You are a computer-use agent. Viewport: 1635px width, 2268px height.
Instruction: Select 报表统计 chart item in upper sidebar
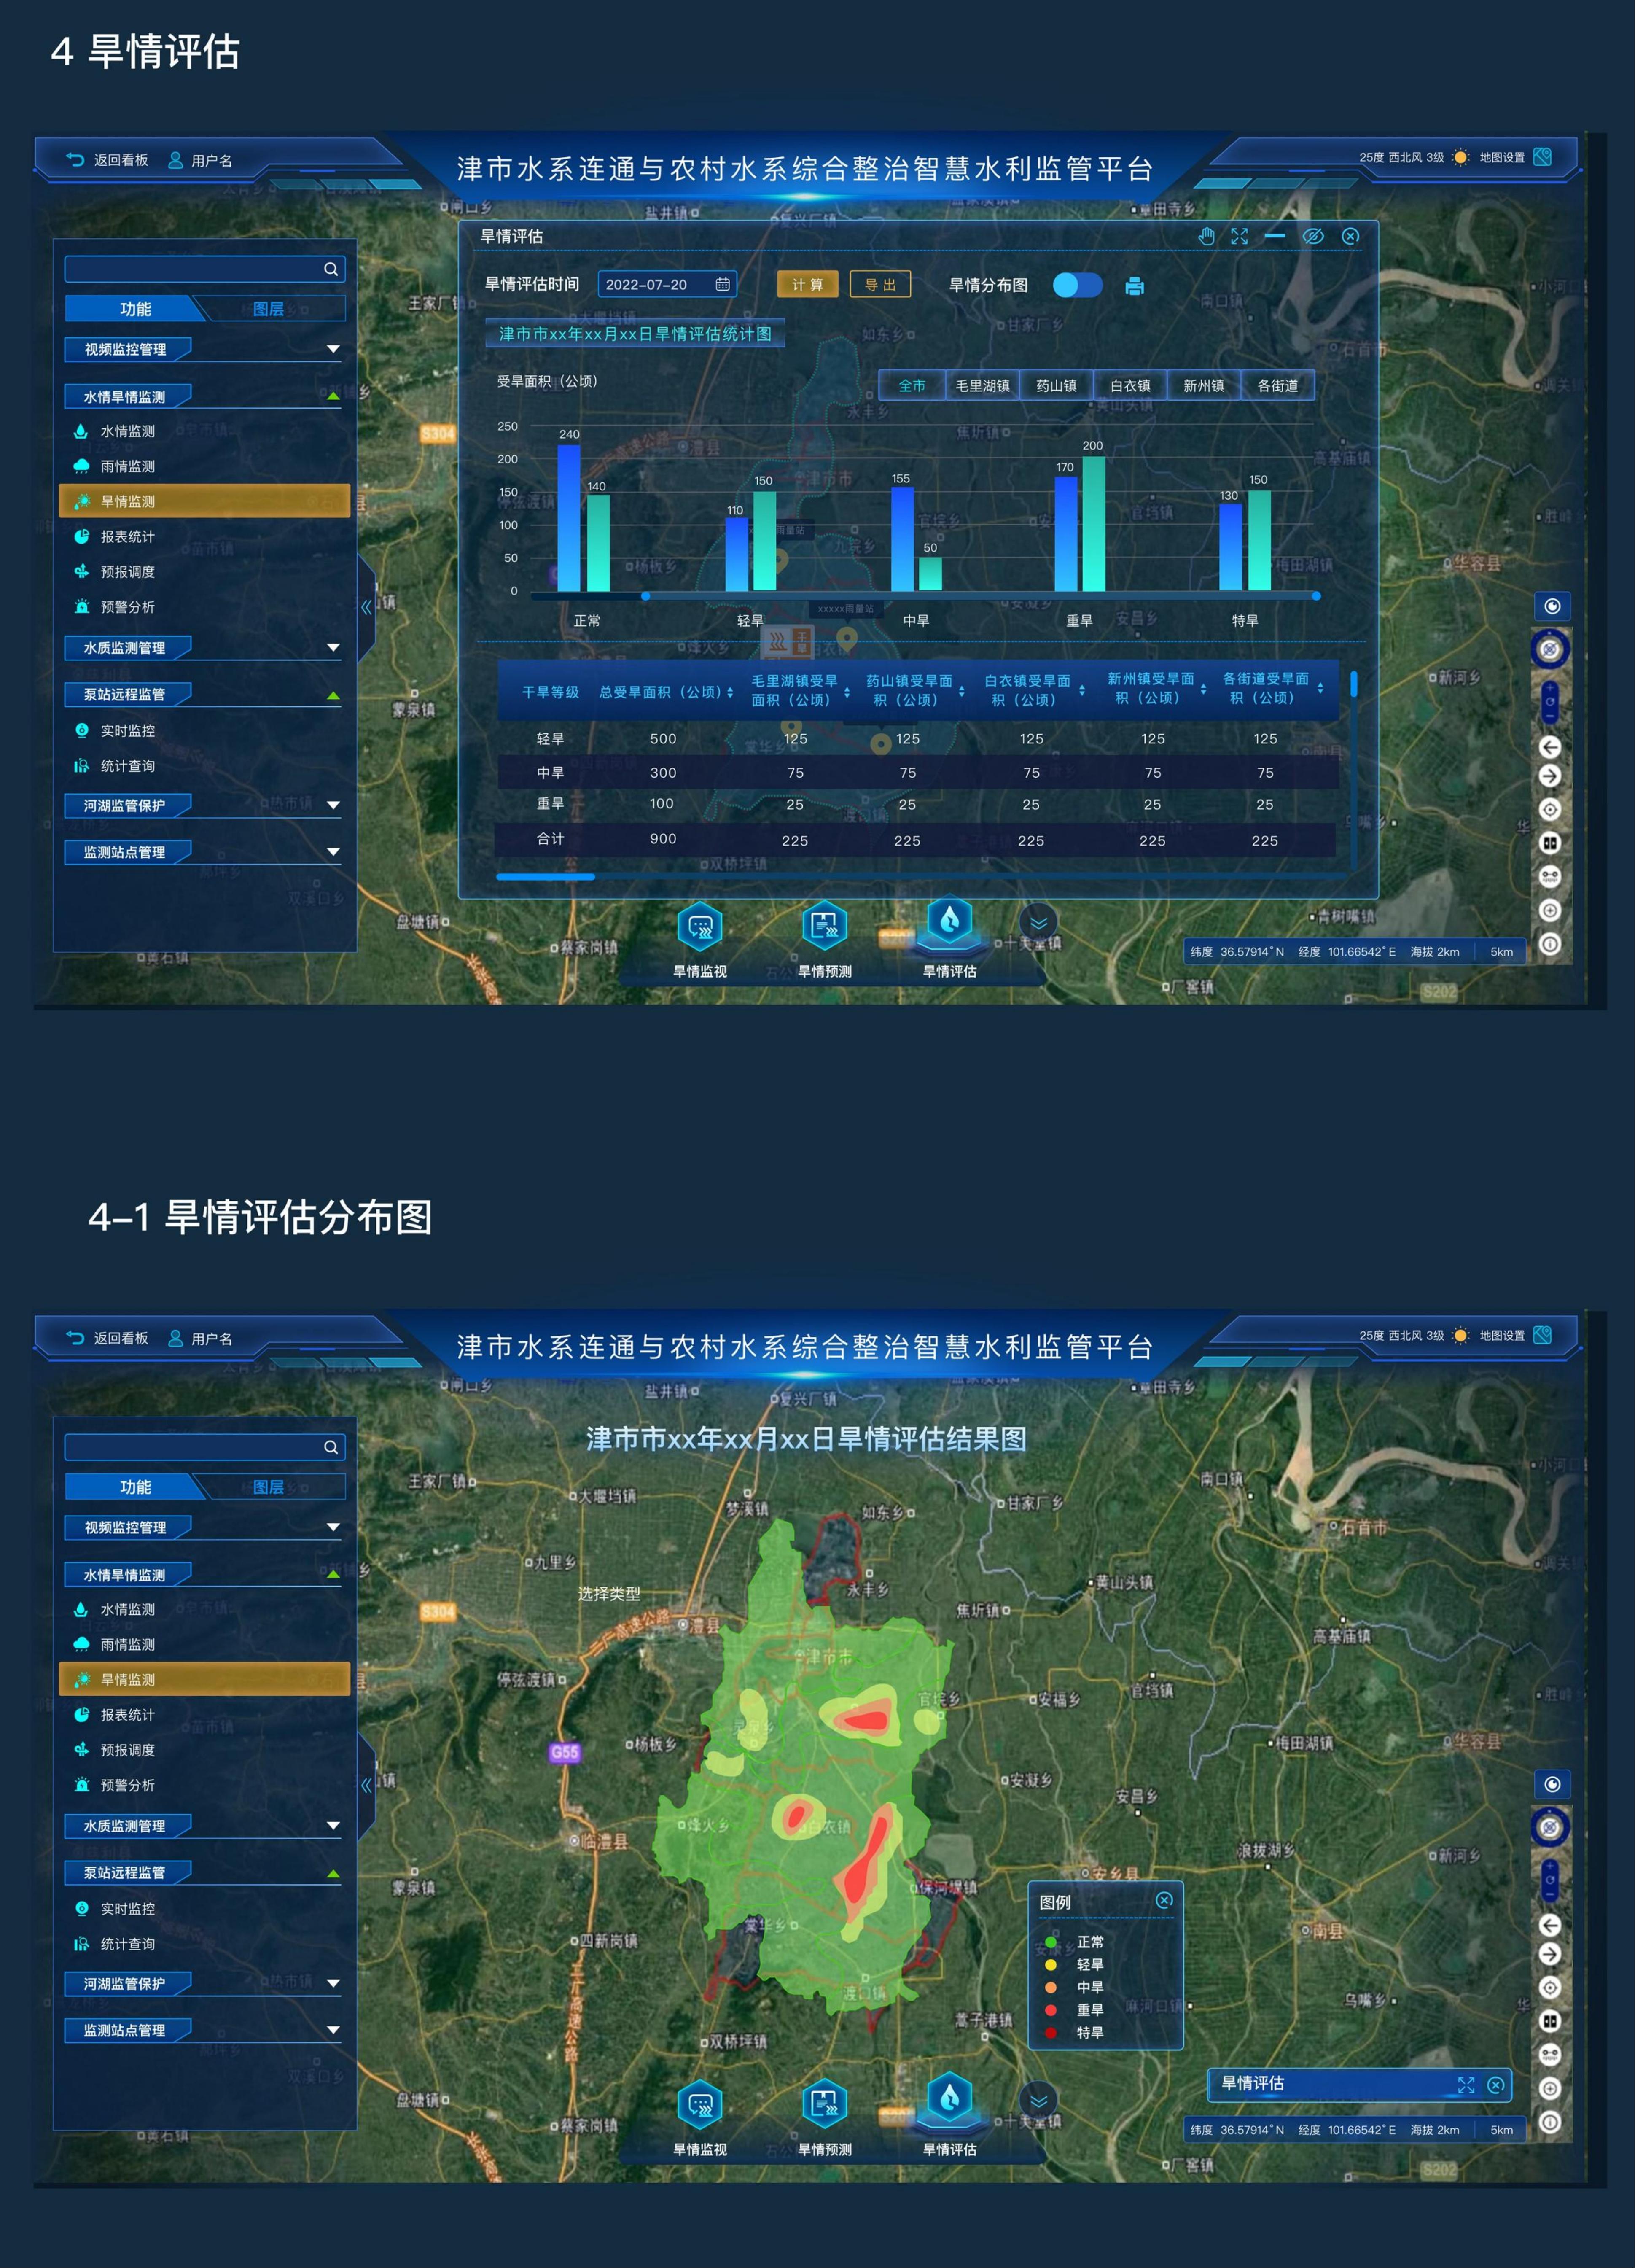click(x=115, y=536)
